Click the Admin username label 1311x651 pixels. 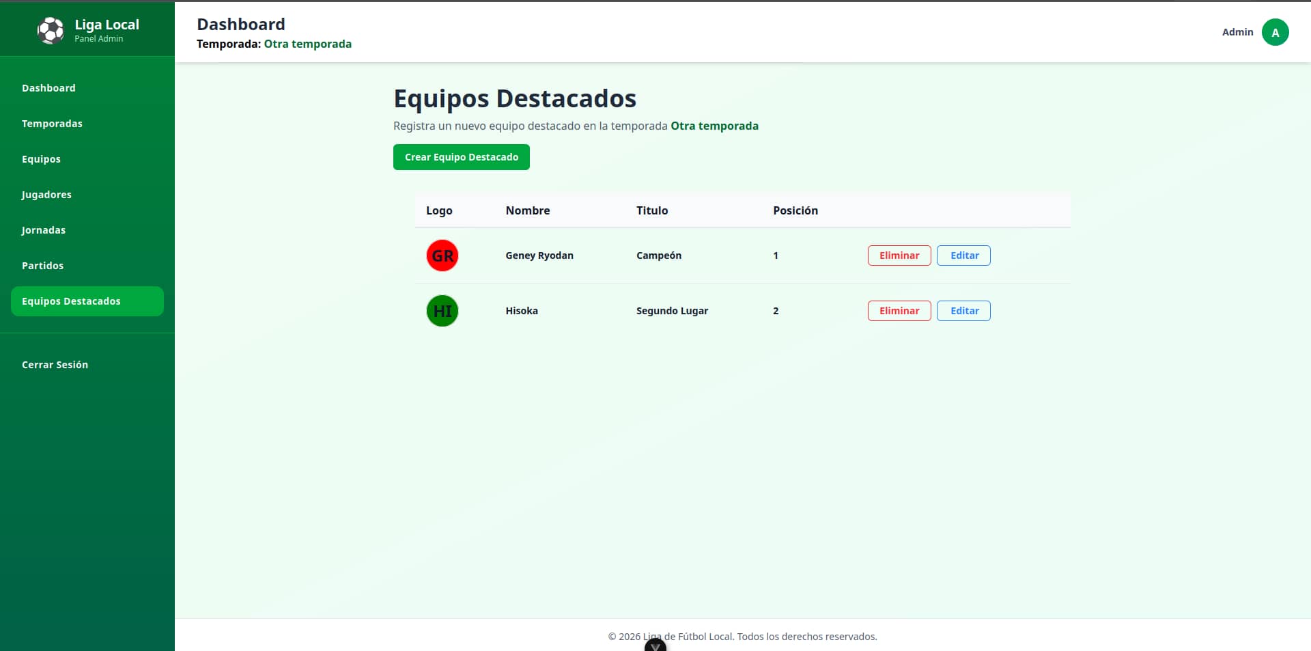click(1237, 32)
